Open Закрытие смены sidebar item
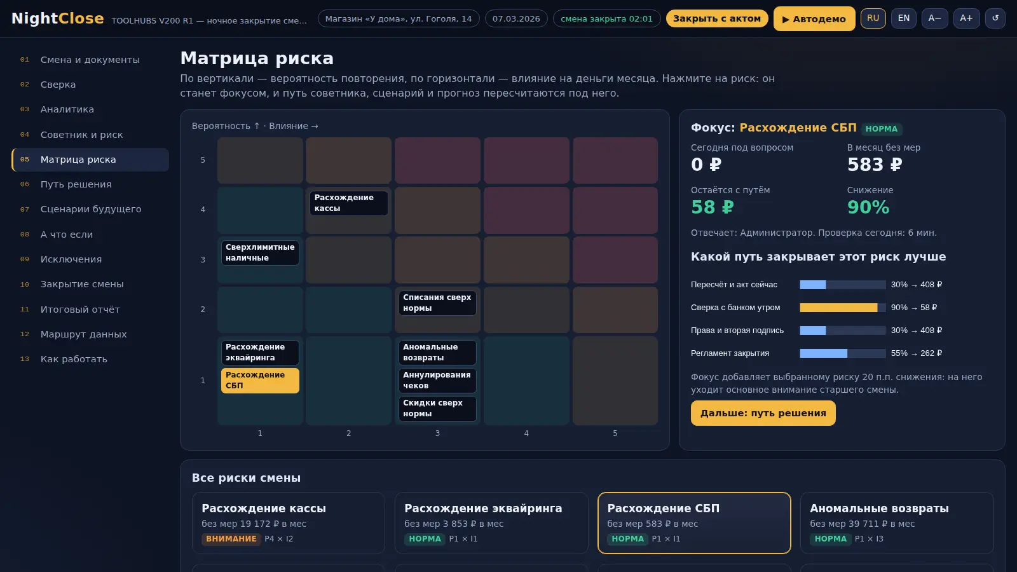 click(x=90, y=284)
